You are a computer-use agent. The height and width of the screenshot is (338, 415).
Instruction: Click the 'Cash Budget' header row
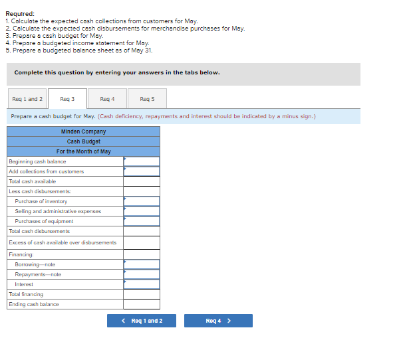pyautogui.click(x=83, y=141)
